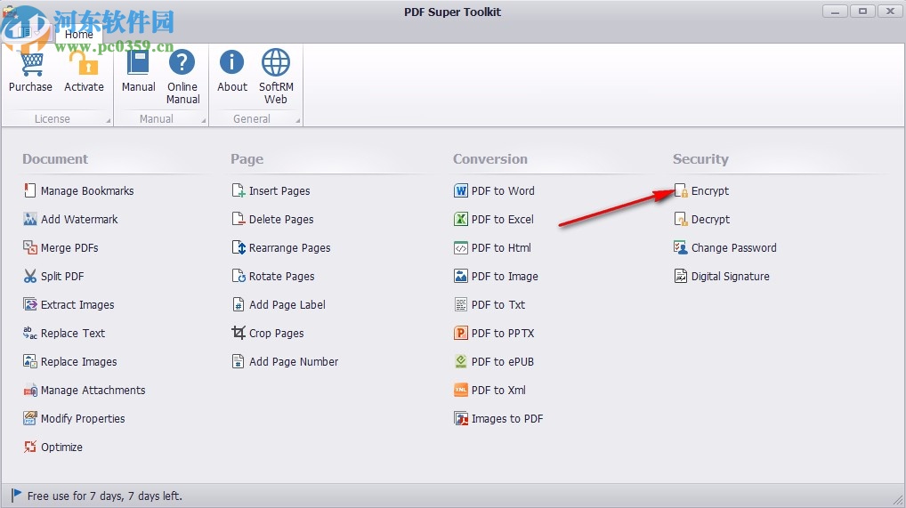Switch to the Home ribbon tab

point(78,34)
